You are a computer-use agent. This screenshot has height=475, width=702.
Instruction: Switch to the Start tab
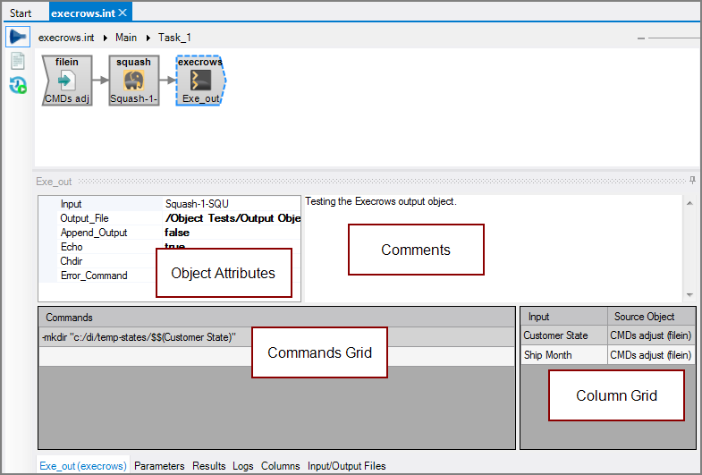(x=21, y=13)
